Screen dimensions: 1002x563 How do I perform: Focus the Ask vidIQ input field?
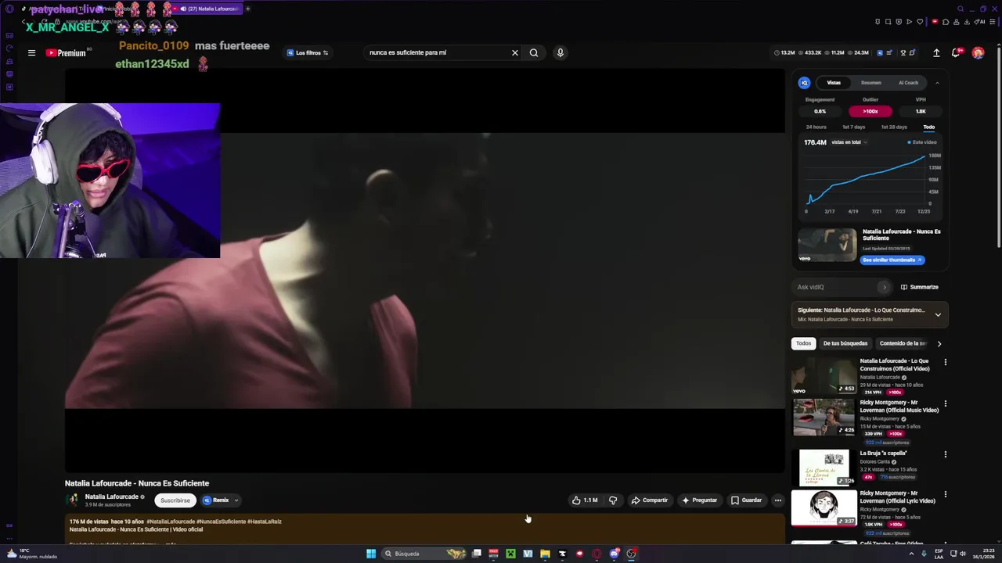click(836, 287)
